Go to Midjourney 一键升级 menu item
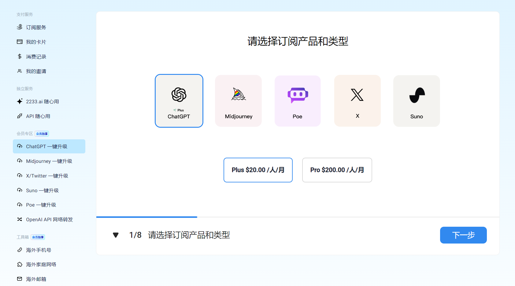The height and width of the screenshot is (286, 515). (x=49, y=161)
